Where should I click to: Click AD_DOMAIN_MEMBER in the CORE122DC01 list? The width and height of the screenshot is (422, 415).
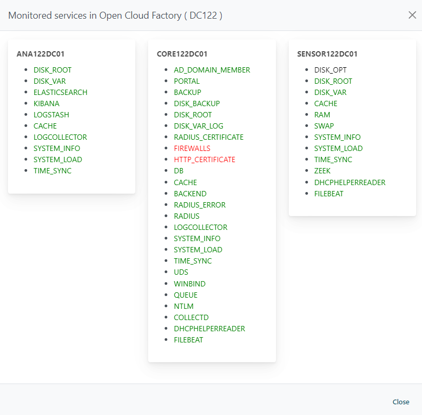click(212, 70)
